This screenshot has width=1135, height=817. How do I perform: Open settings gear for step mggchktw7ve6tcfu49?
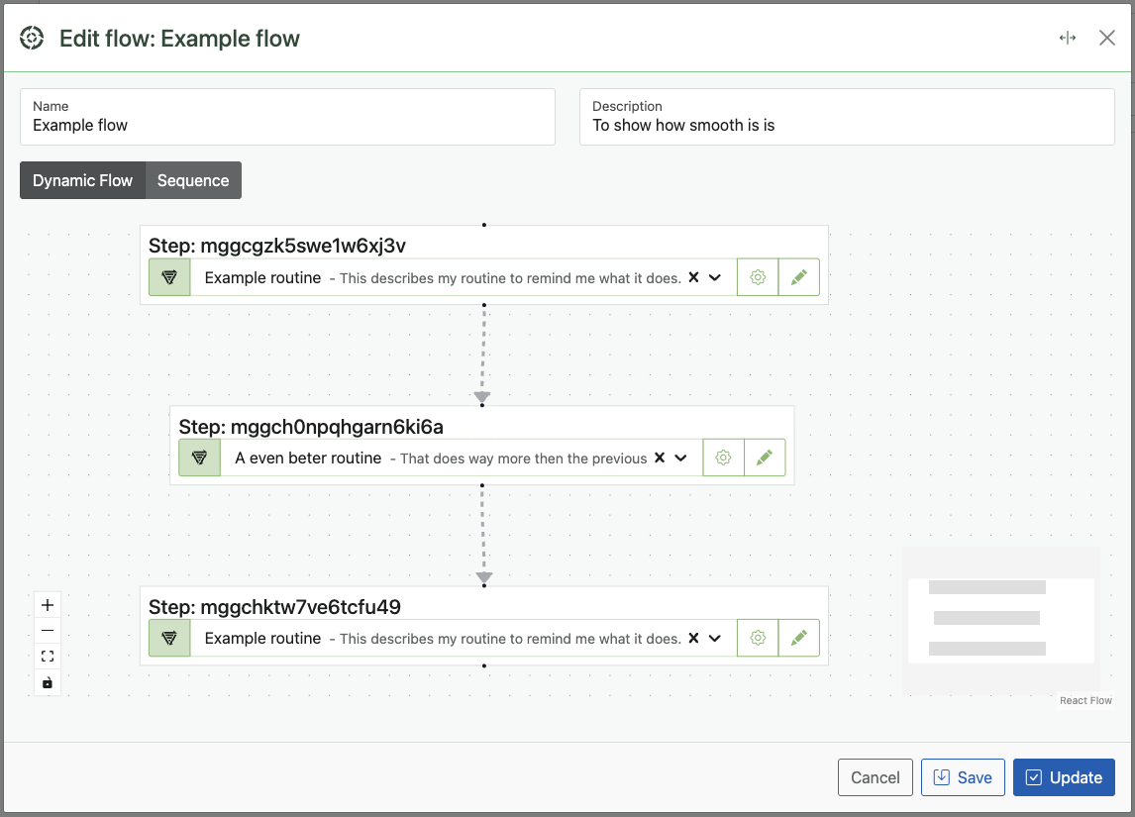tap(758, 638)
